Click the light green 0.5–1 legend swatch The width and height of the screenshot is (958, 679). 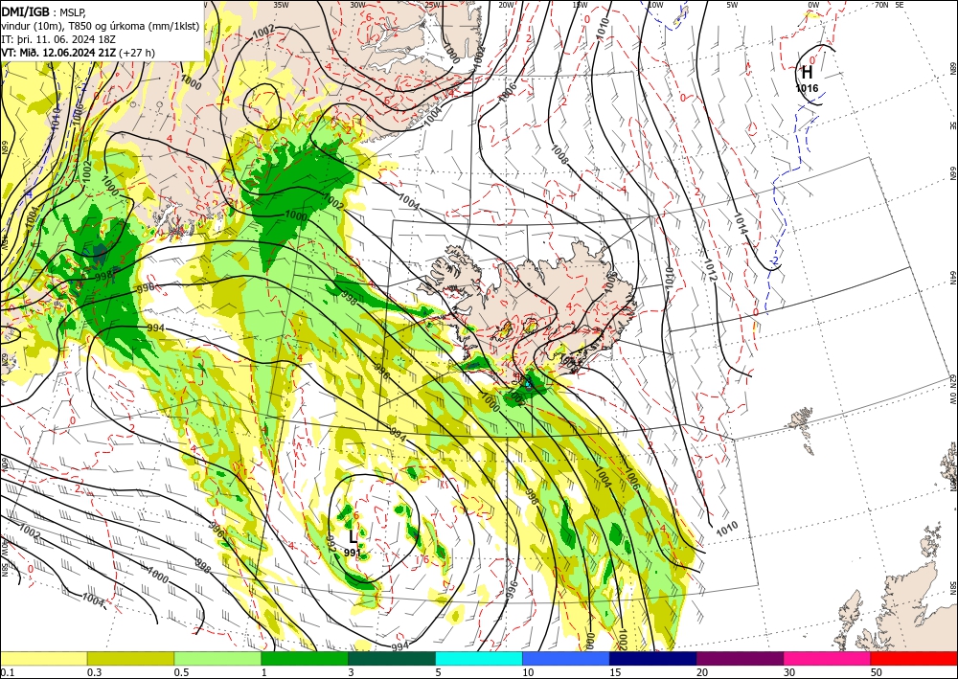217,658
